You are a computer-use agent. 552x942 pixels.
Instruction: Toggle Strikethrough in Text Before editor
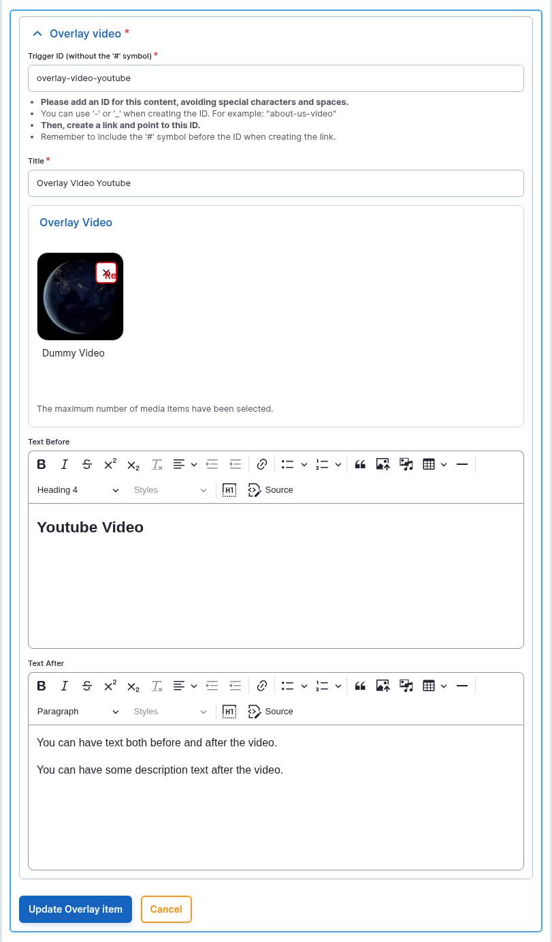click(87, 464)
